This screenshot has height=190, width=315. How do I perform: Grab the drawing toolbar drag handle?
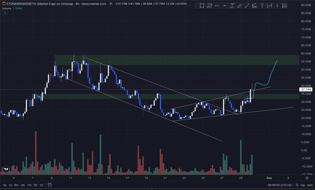[x=196, y=6]
